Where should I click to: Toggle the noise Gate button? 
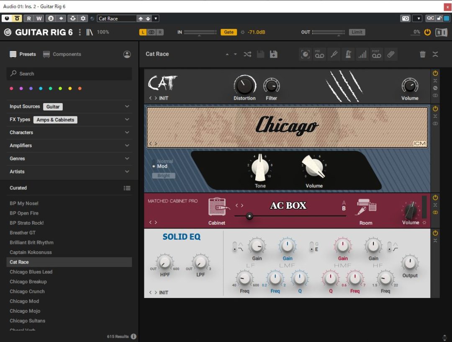click(229, 32)
